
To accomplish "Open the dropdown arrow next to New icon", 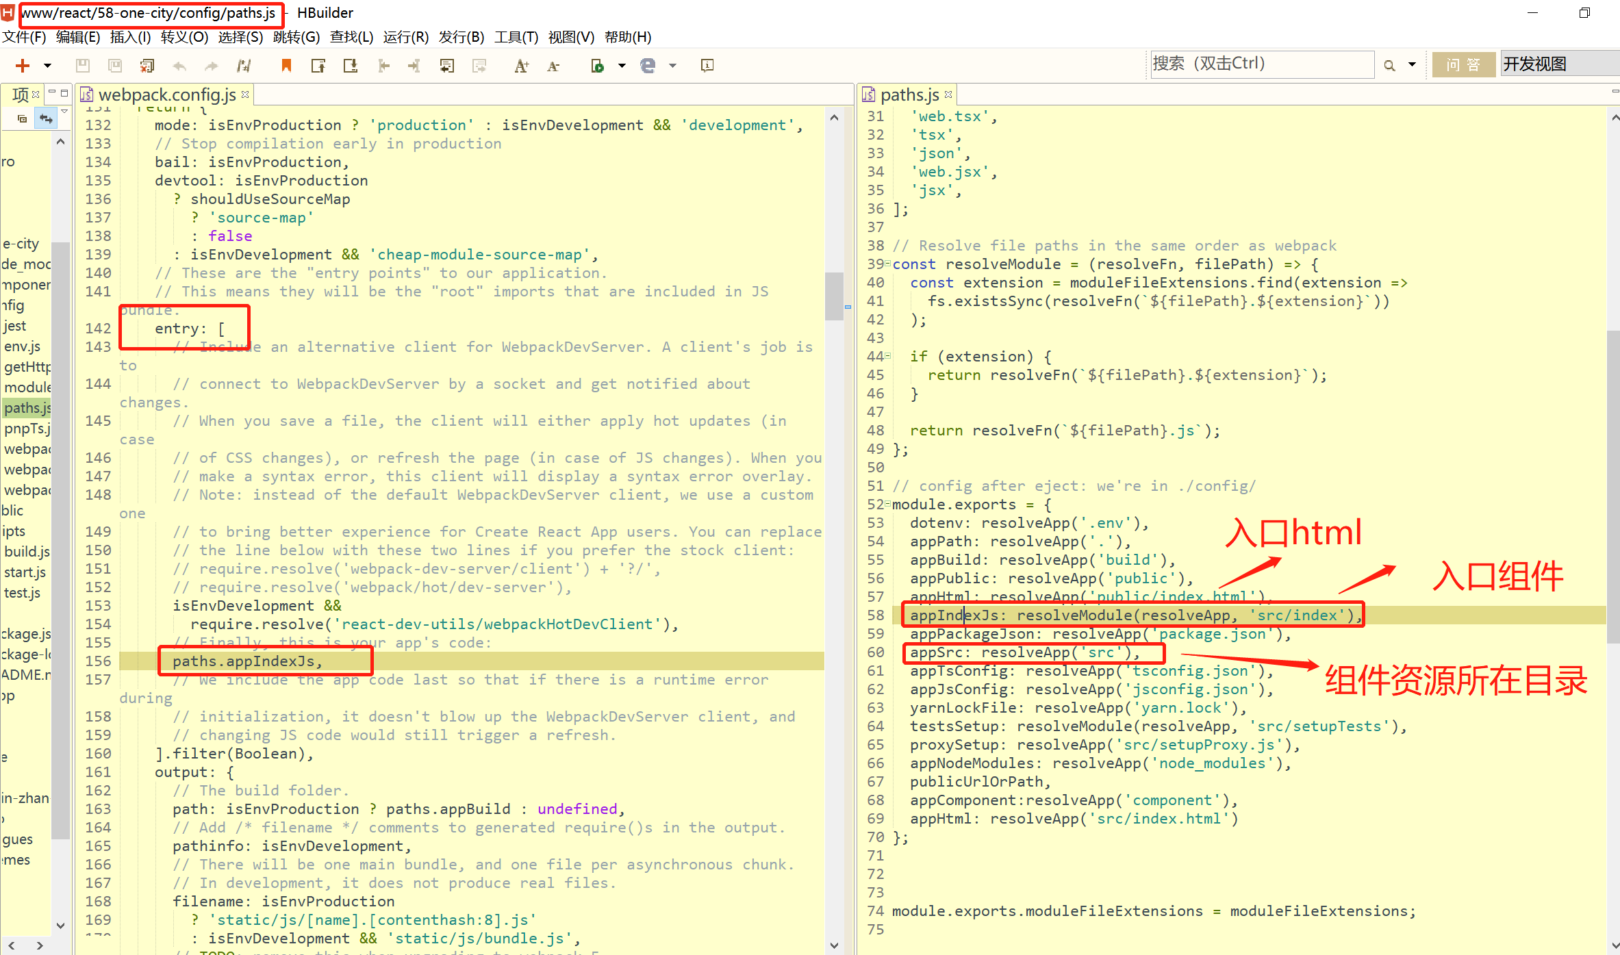I will pyautogui.click(x=47, y=66).
